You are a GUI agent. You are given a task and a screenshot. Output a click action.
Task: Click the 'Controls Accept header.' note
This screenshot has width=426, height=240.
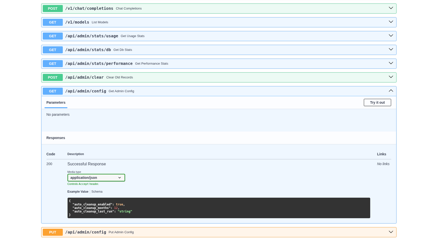click(x=83, y=184)
